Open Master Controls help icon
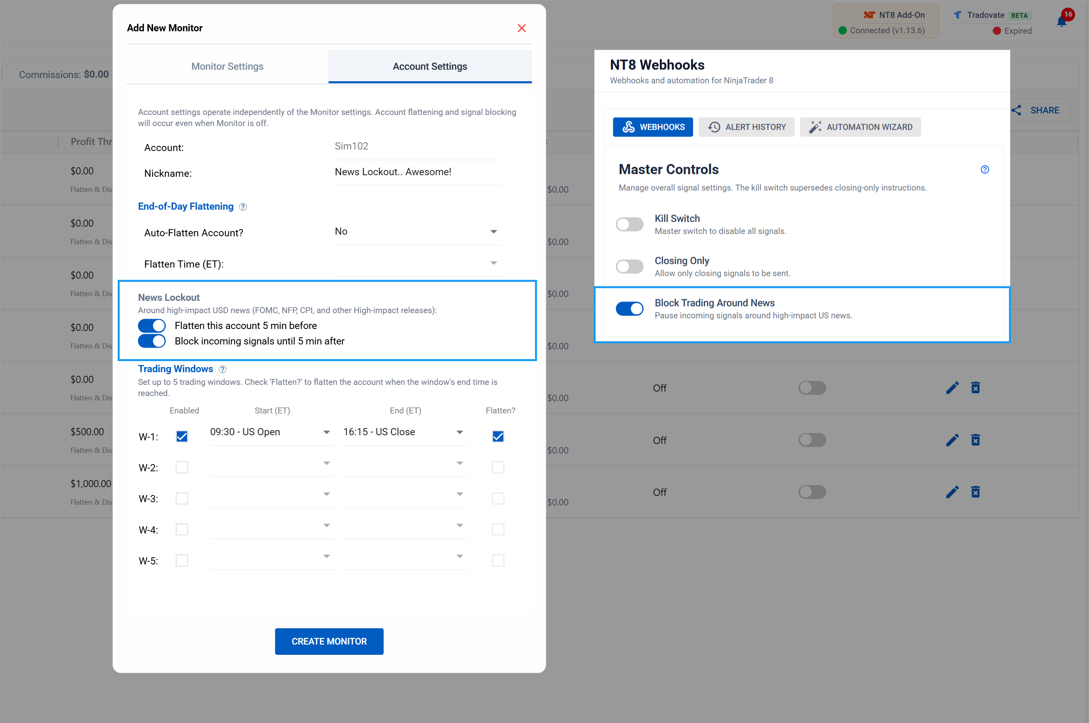 985,170
